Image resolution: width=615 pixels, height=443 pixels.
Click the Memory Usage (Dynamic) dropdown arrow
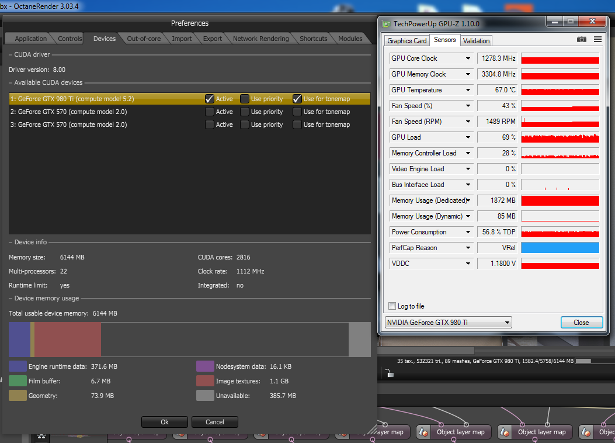(468, 216)
